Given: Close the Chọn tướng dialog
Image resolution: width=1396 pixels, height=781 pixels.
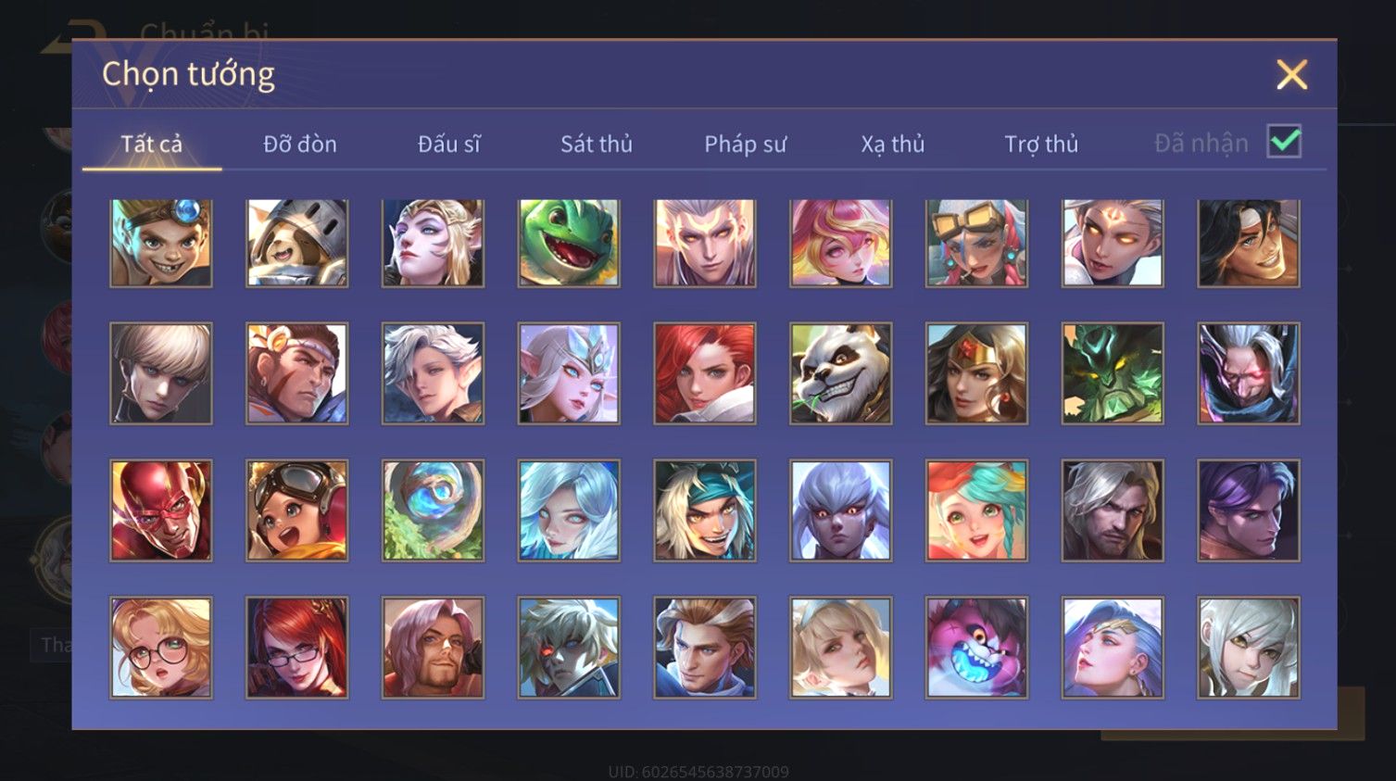Looking at the screenshot, I should point(1291,74).
